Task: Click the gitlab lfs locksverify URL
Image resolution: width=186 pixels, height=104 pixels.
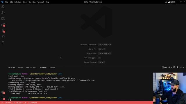Action: 56,80
